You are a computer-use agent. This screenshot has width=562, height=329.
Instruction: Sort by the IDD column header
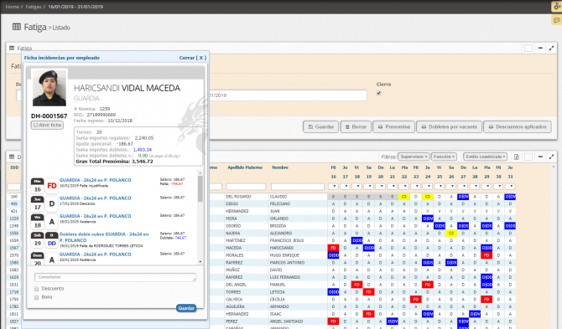14,167
